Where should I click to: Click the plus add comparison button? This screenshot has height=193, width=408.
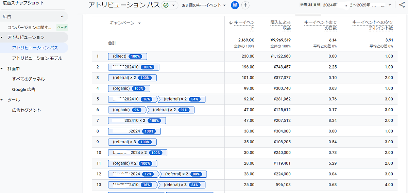coord(245,5)
